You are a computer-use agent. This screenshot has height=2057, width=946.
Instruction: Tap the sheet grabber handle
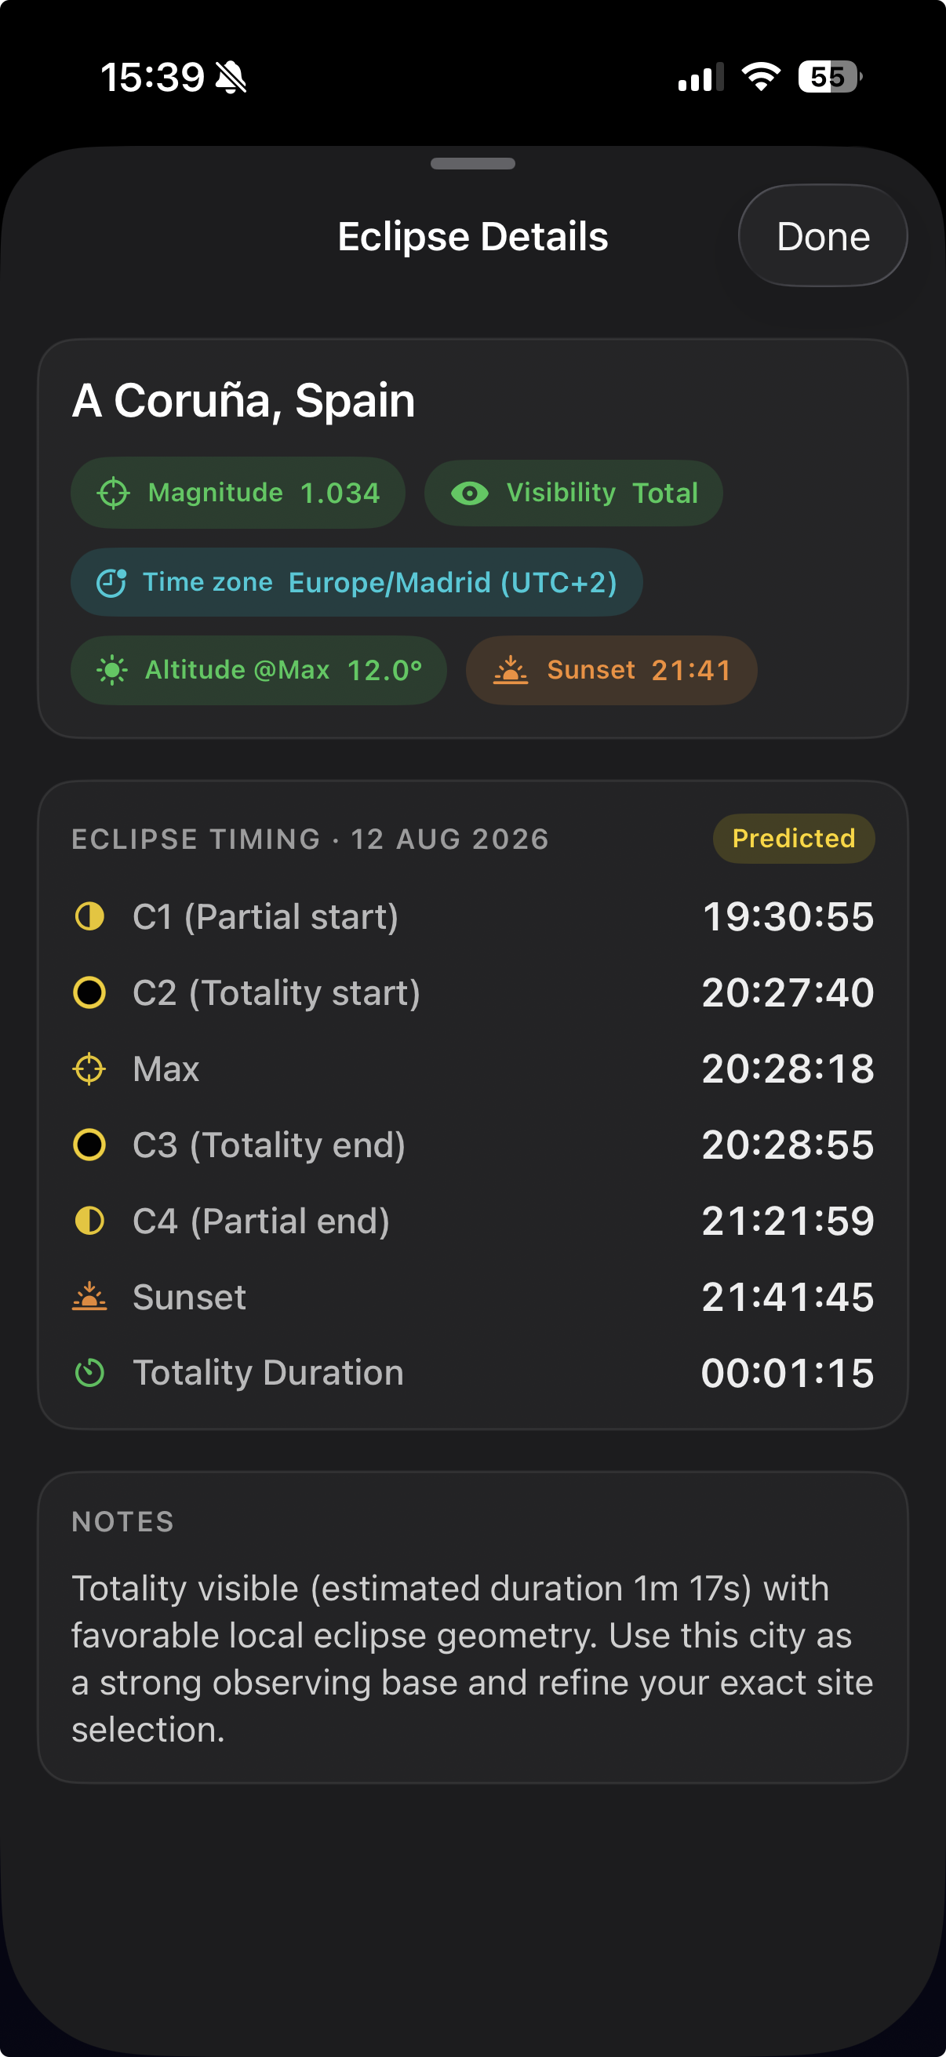[472, 165]
